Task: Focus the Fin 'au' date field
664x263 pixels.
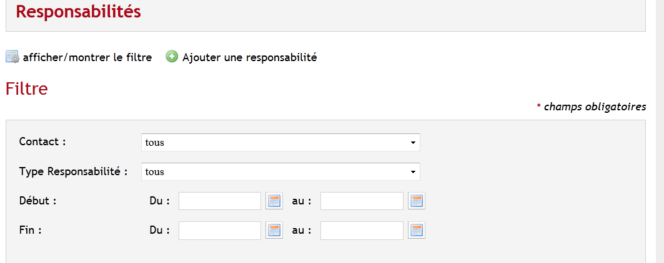Action: click(362, 231)
